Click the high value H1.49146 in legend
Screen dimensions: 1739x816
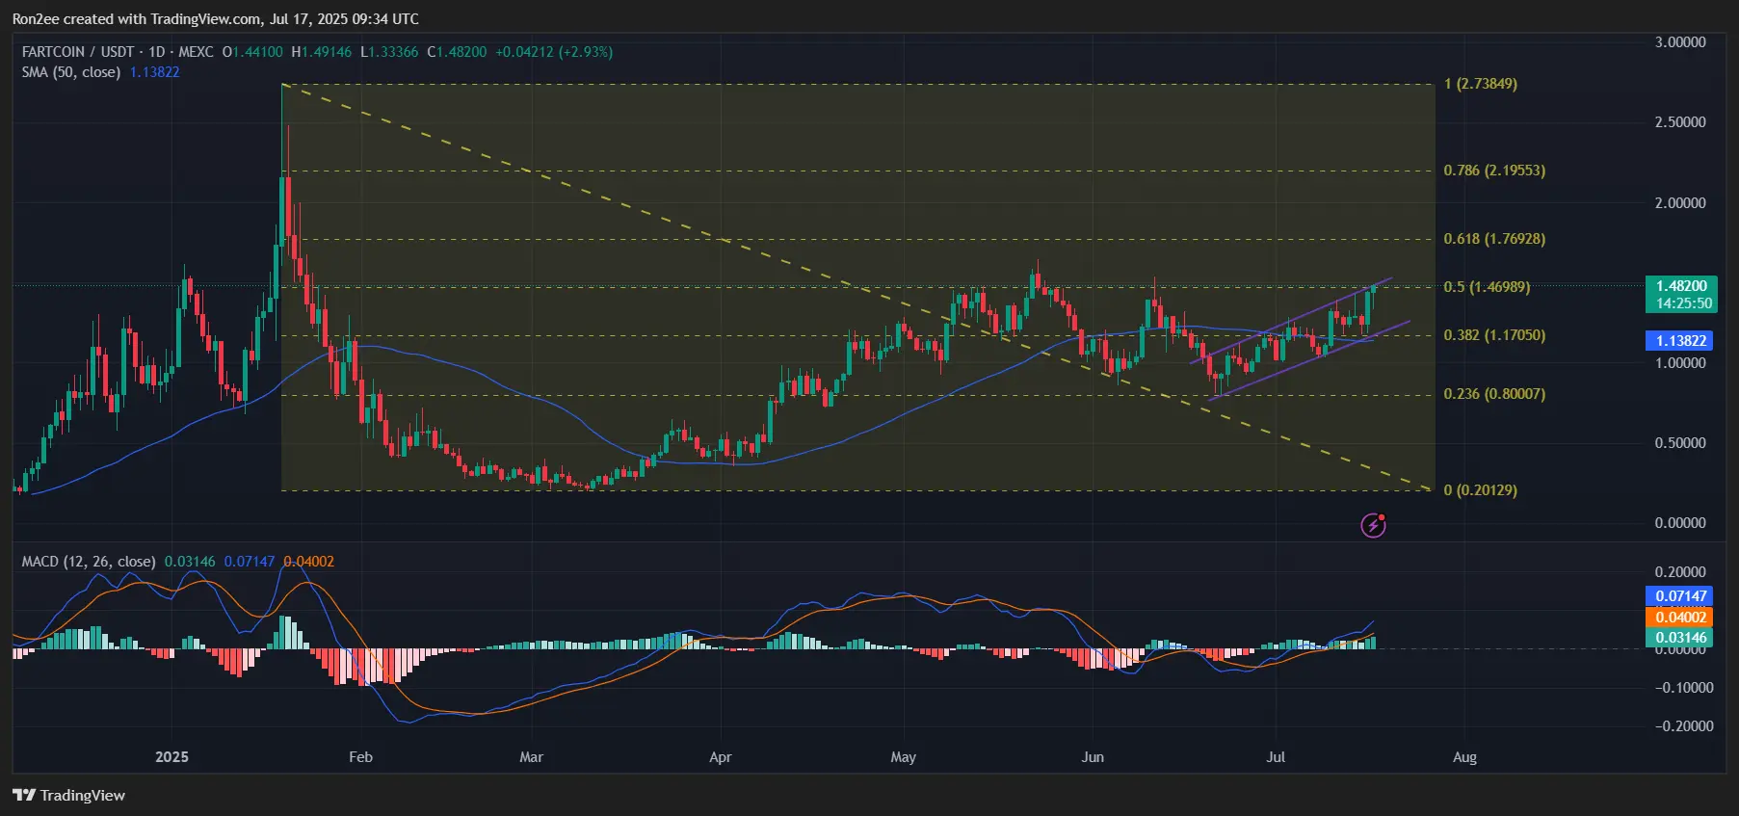pos(322,52)
